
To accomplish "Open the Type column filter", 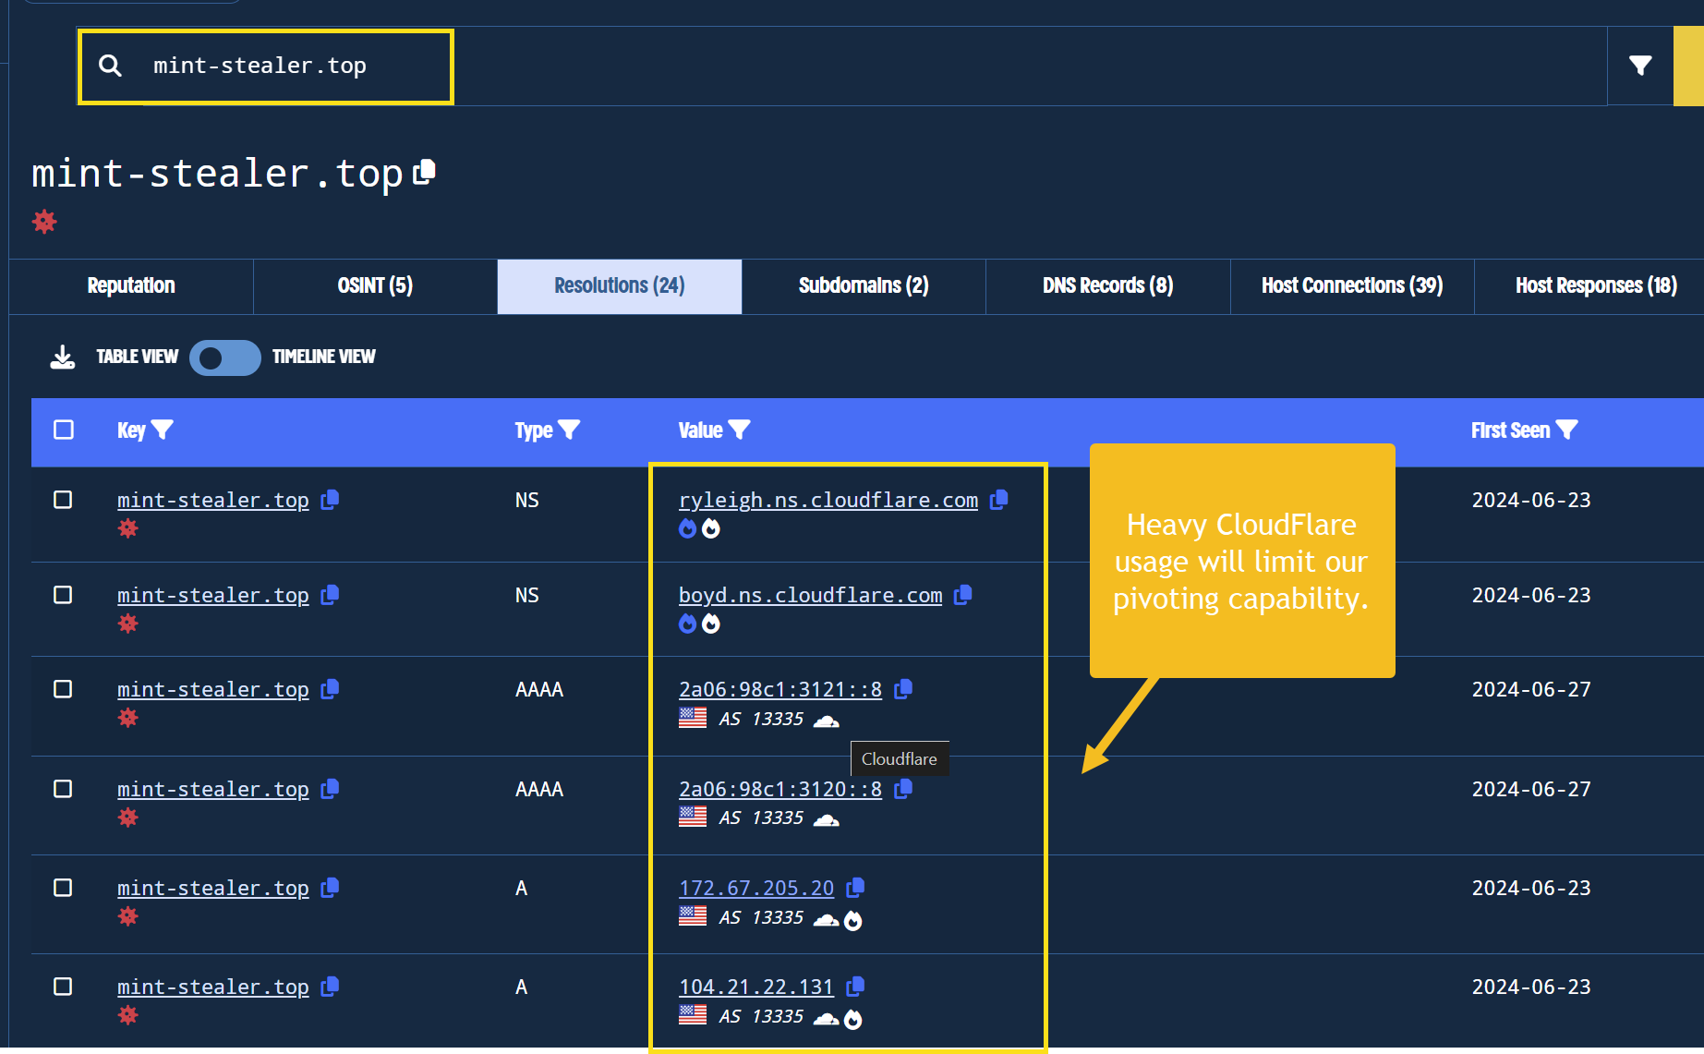I will tap(569, 430).
